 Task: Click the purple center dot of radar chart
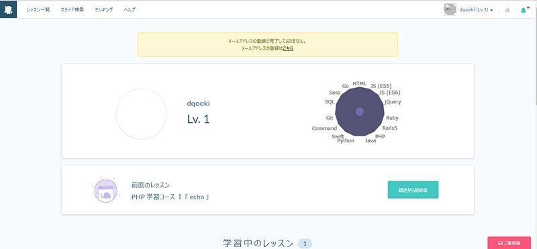pyautogui.click(x=360, y=111)
